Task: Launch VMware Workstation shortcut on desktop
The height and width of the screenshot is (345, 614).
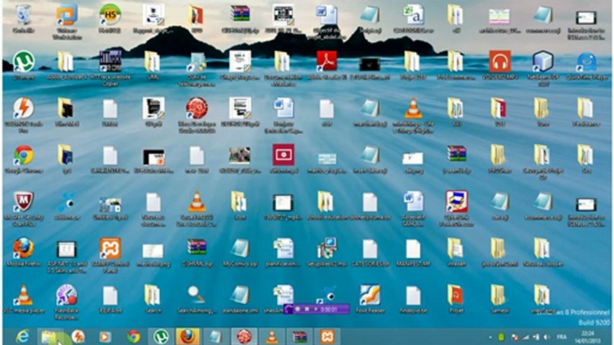Action: 66,15
